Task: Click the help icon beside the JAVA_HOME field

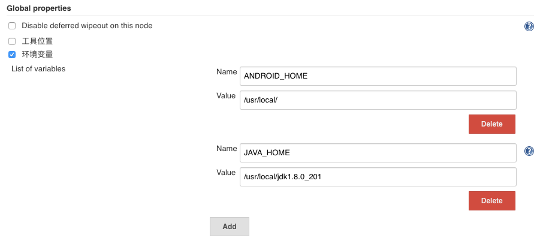Action: pos(529,151)
